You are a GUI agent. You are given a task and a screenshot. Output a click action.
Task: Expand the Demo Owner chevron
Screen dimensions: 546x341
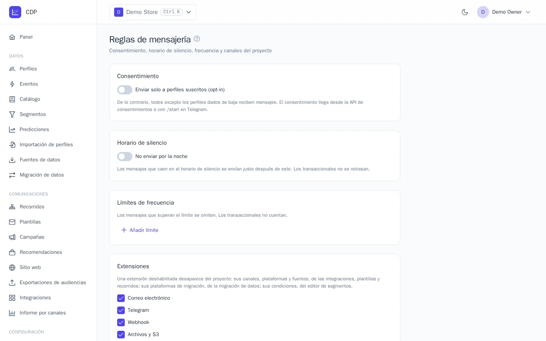[x=528, y=12]
